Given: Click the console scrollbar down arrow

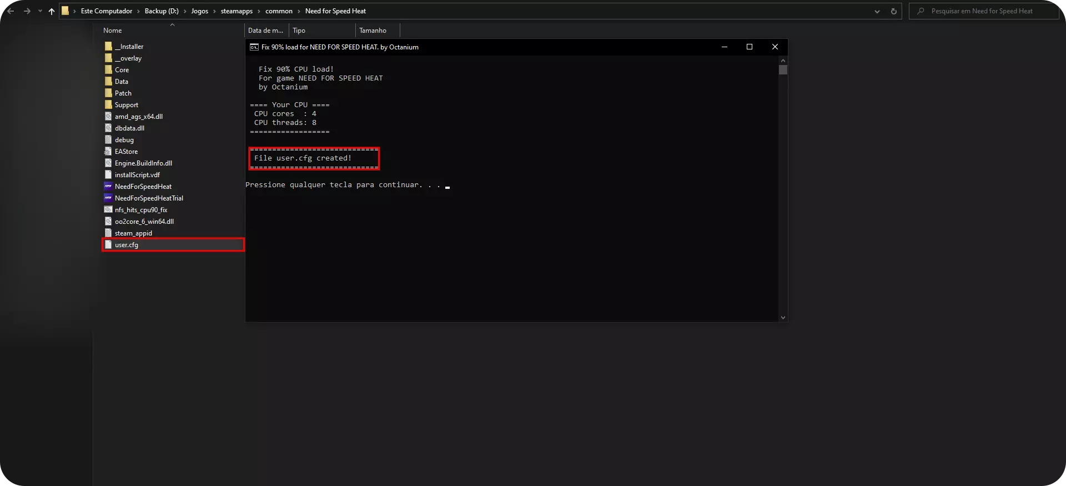Looking at the screenshot, I should coord(783,318).
